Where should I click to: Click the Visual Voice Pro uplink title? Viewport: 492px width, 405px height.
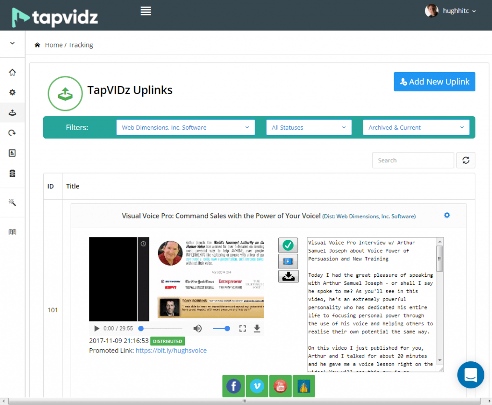point(221,216)
